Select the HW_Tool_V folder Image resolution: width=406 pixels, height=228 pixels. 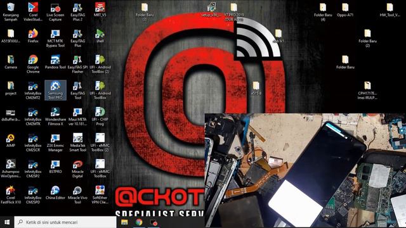[390, 10]
